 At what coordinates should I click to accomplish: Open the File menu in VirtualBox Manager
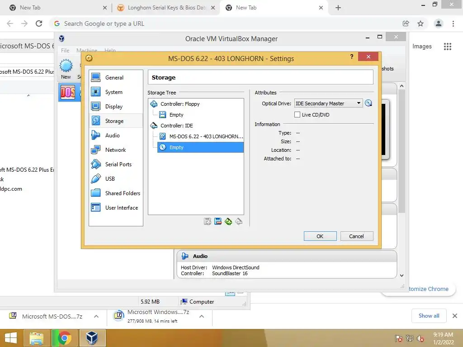(65, 51)
